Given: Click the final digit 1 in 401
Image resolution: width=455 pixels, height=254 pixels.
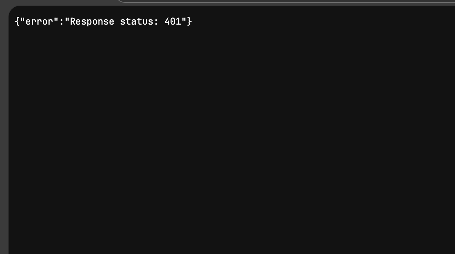Looking at the screenshot, I should pyautogui.click(x=179, y=22).
